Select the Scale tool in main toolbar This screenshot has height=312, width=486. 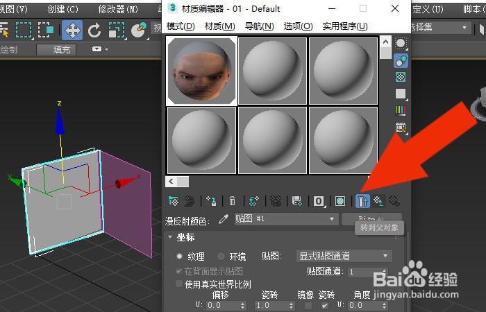[x=117, y=31]
